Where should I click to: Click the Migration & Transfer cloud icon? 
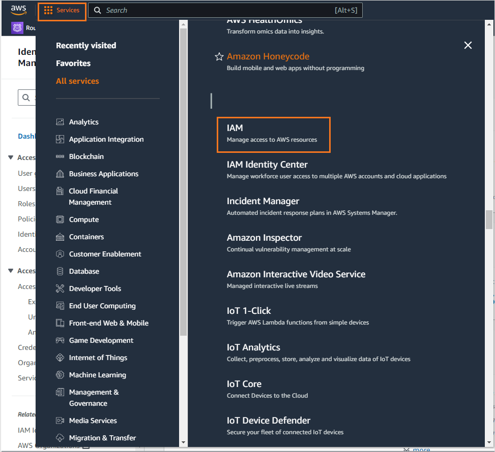60,438
